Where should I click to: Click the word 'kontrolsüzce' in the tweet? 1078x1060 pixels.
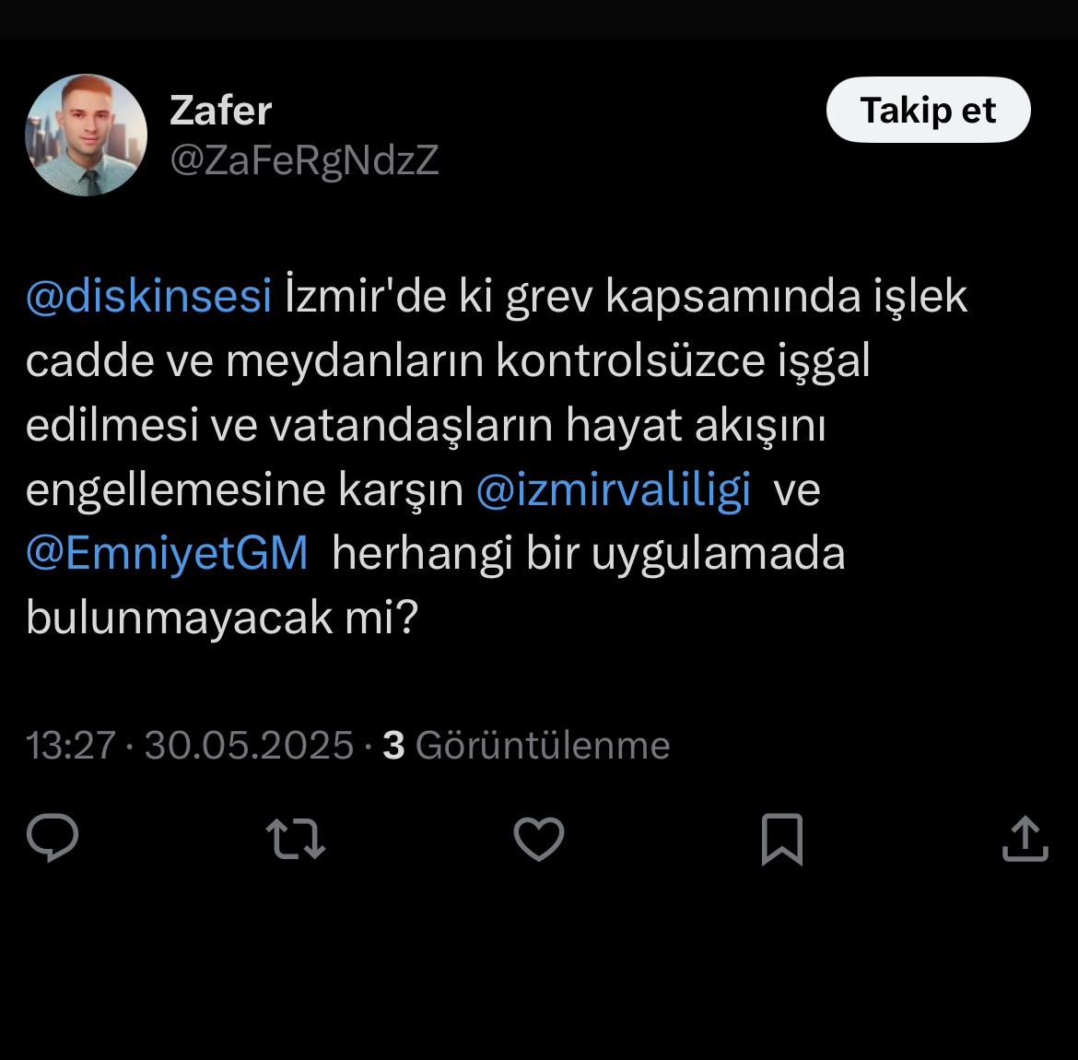tap(630, 360)
